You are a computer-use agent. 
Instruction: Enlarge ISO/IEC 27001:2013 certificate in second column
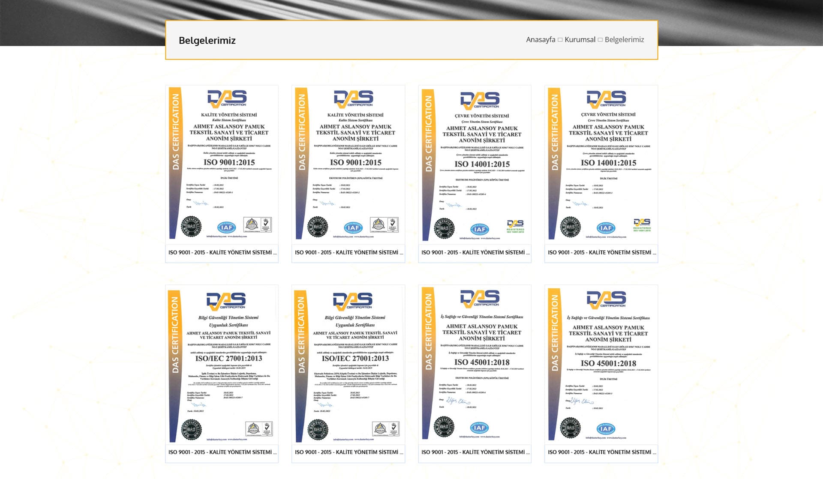[348, 365]
